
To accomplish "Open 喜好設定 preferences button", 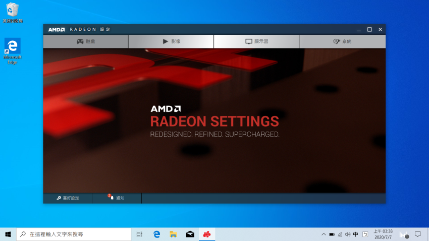I will [x=68, y=198].
